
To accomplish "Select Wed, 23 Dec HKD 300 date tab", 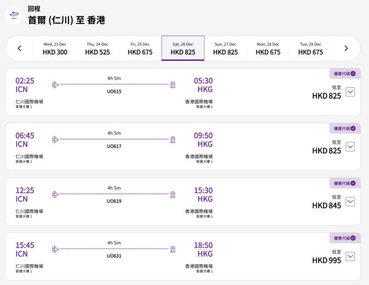I will pyautogui.click(x=55, y=49).
